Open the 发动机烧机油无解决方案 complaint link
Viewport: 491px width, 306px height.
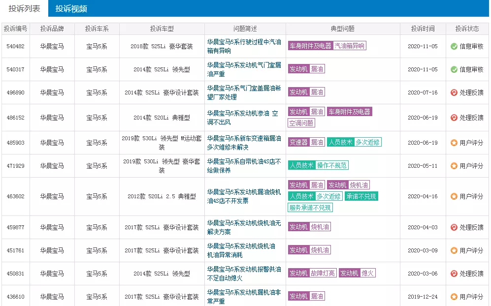pyautogui.click(x=244, y=227)
